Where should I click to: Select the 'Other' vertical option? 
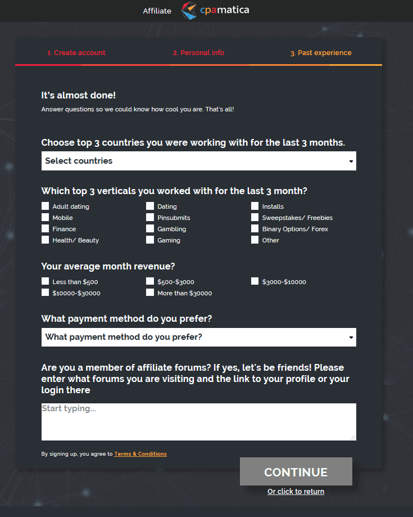point(255,240)
